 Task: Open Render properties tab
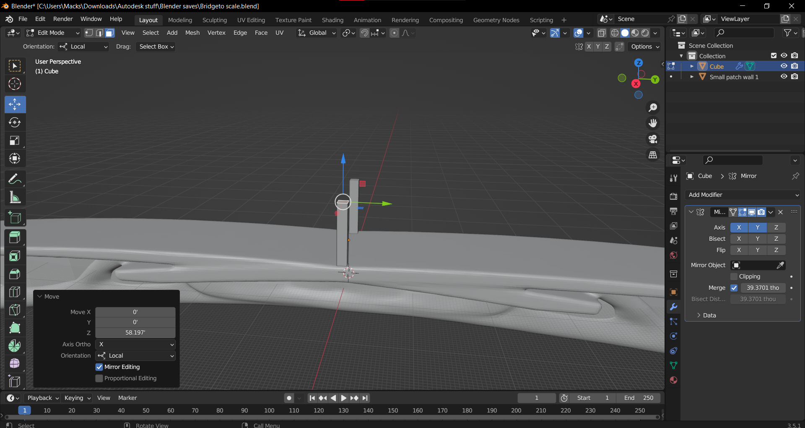673,196
